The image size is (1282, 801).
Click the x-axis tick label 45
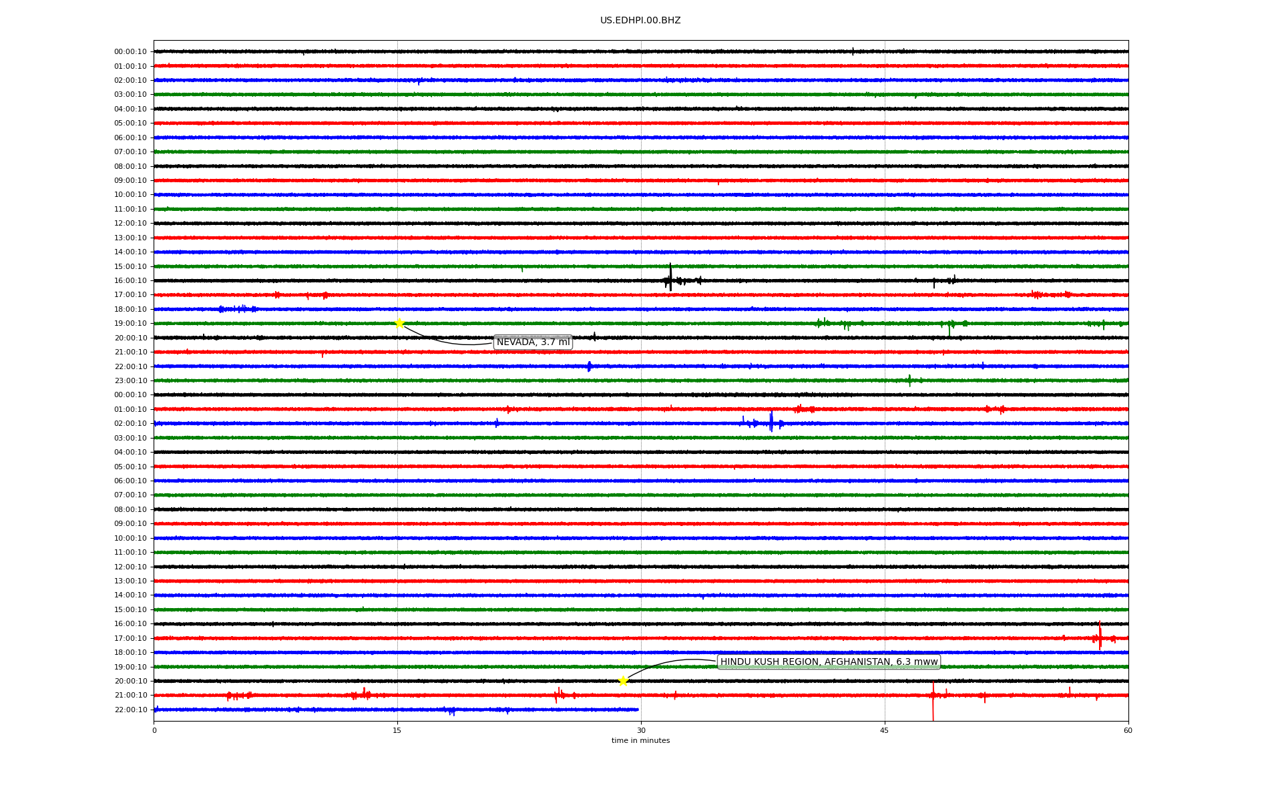click(885, 730)
